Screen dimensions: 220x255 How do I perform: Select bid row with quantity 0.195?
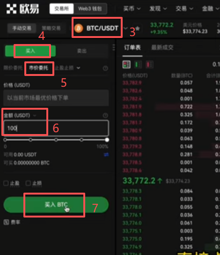pyautogui.click(x=171, y=239)
